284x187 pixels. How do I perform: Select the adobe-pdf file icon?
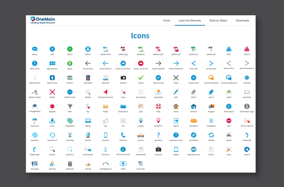176,49
